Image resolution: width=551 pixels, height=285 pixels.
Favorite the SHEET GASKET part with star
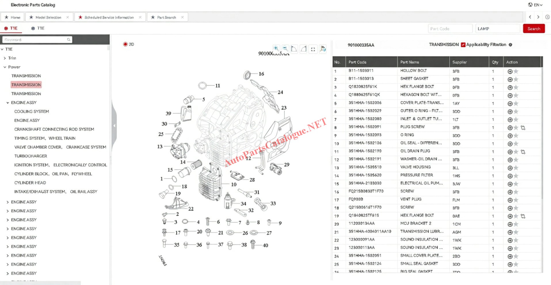click(x=516, y=80)
